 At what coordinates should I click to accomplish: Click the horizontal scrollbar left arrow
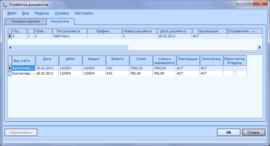(x=10, y=47)
